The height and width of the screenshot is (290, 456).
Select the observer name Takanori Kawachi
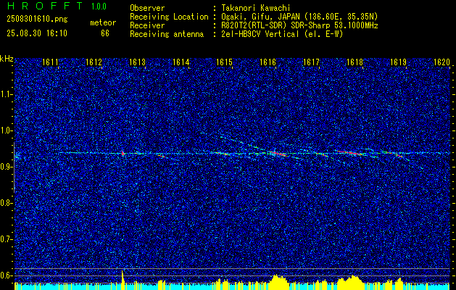256,8
